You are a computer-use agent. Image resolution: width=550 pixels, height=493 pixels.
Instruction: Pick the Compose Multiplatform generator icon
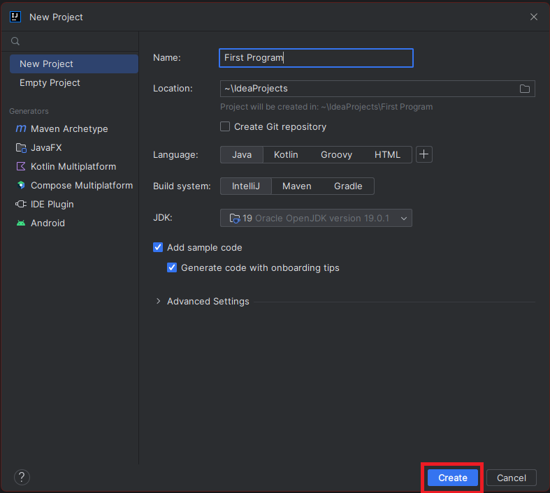(x=21, y=186)
